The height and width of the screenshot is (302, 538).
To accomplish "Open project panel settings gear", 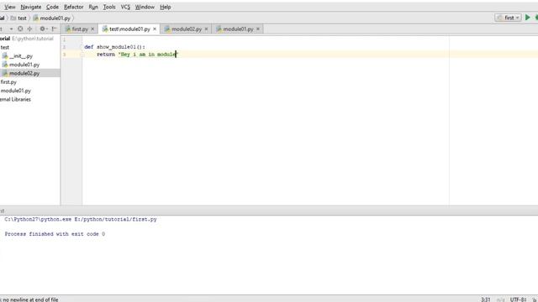I will coord(43,29).
